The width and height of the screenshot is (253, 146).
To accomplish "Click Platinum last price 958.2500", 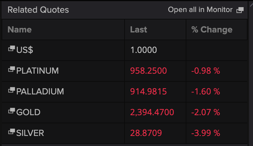I will (x=148, y=71).
